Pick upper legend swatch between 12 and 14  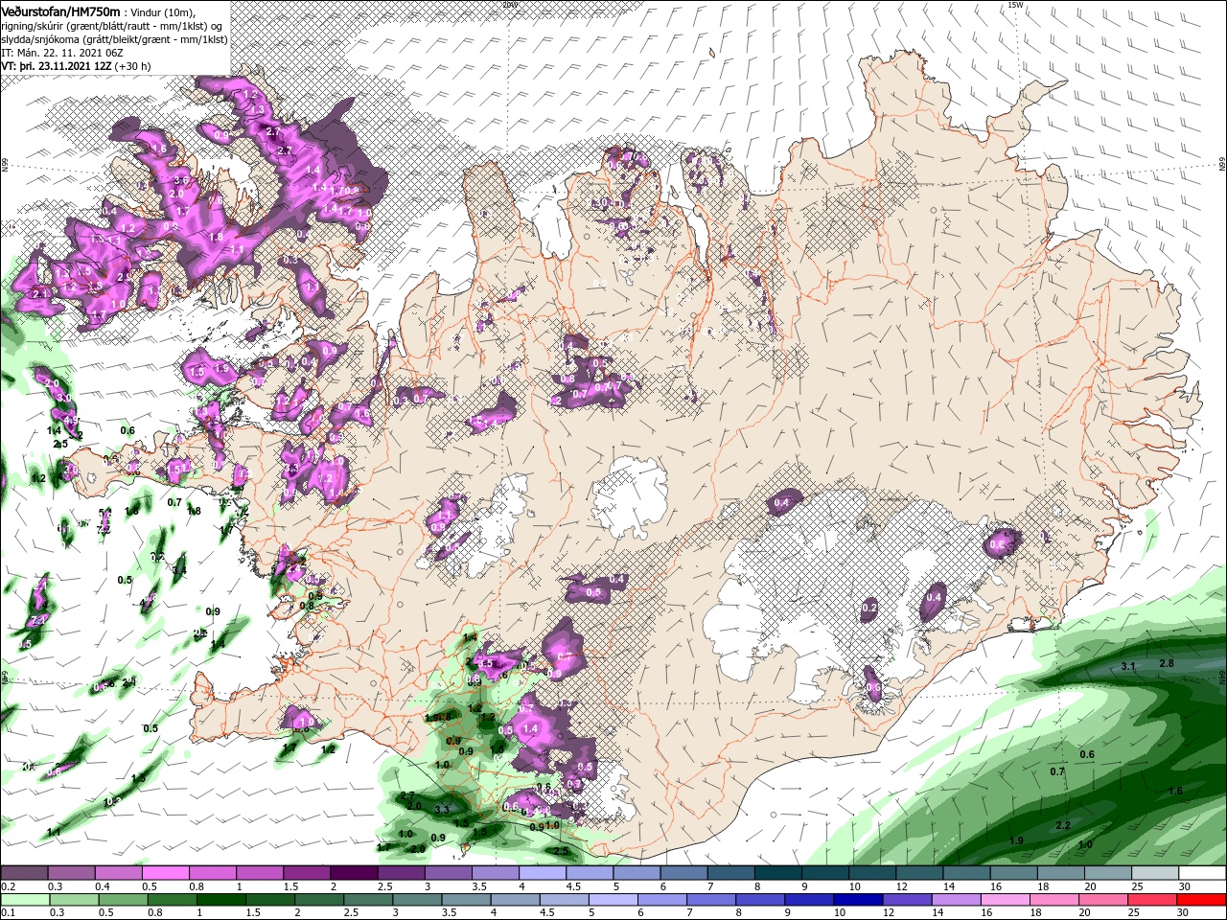tap(919, 873)
